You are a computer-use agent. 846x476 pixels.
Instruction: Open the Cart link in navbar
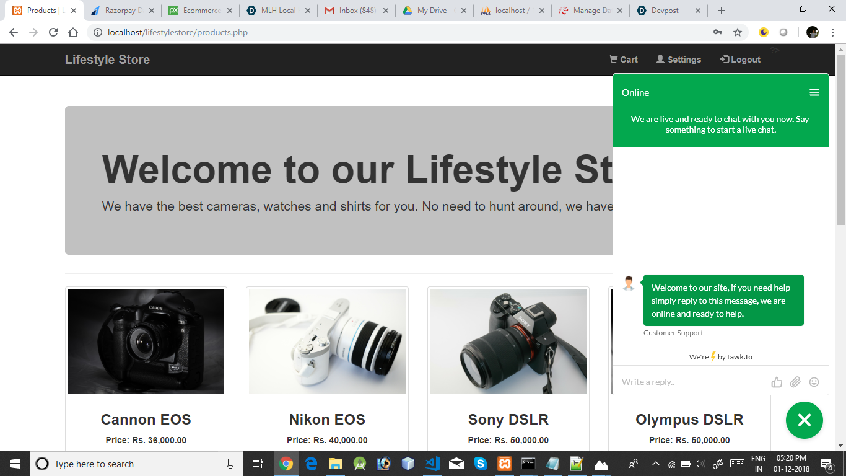click(624, 59)
